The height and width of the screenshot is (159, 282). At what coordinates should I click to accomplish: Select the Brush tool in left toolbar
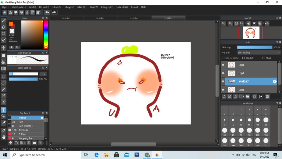[x=3, y=21]
